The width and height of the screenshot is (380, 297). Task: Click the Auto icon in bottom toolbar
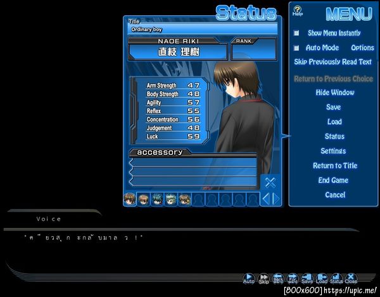(249, 279)
